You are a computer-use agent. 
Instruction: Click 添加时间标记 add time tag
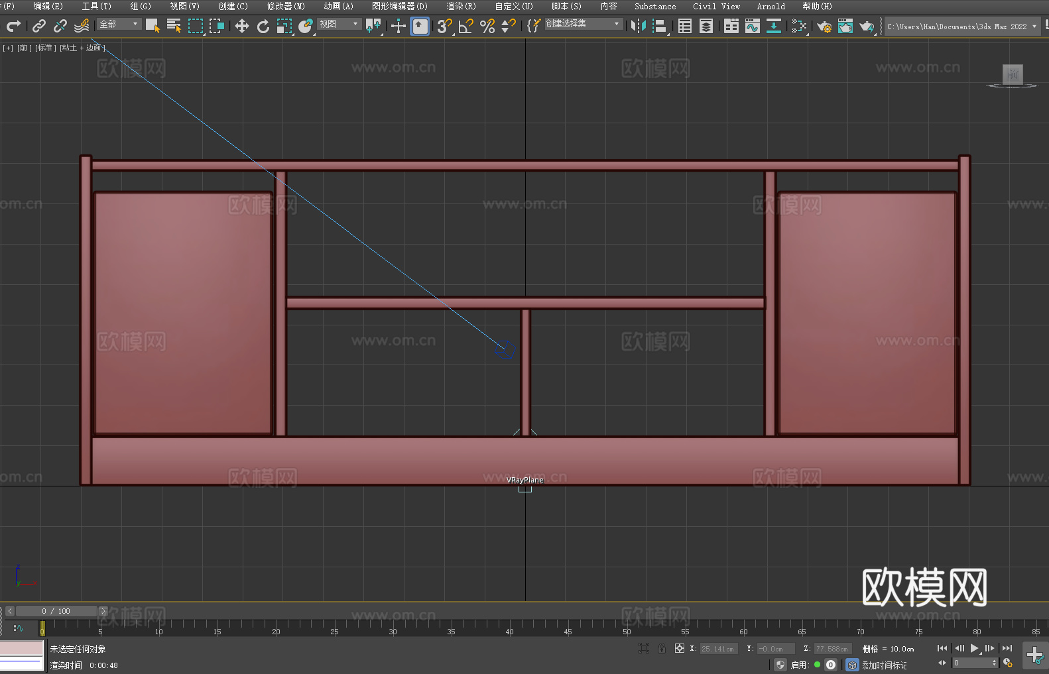coord(884,665)
